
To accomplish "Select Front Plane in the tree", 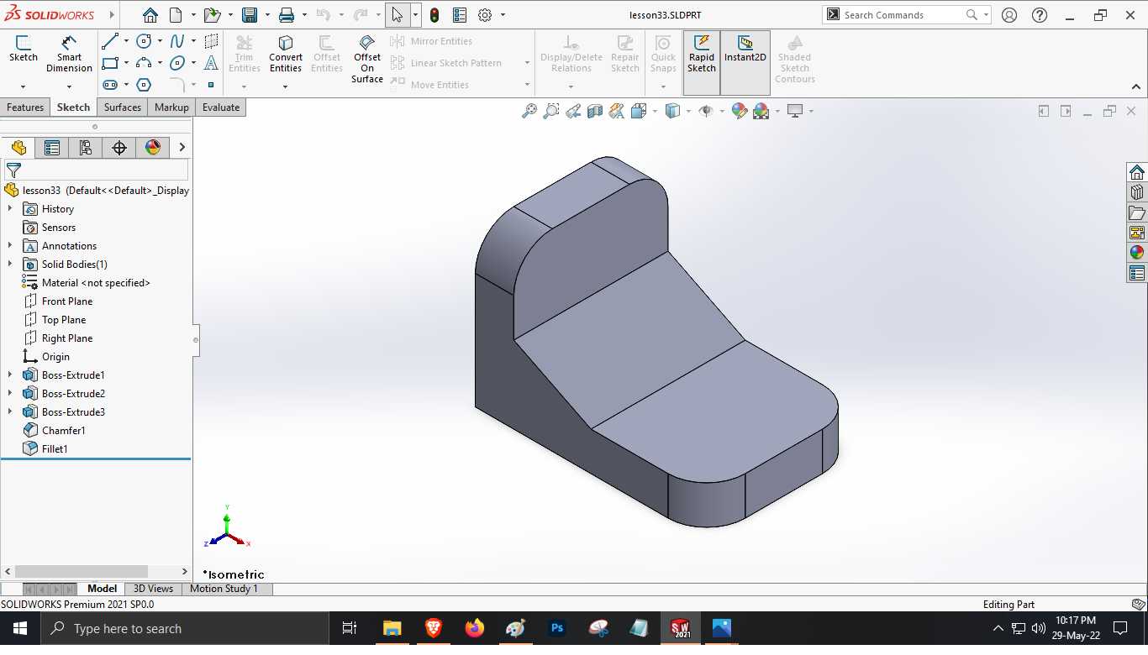I will 67,301.
